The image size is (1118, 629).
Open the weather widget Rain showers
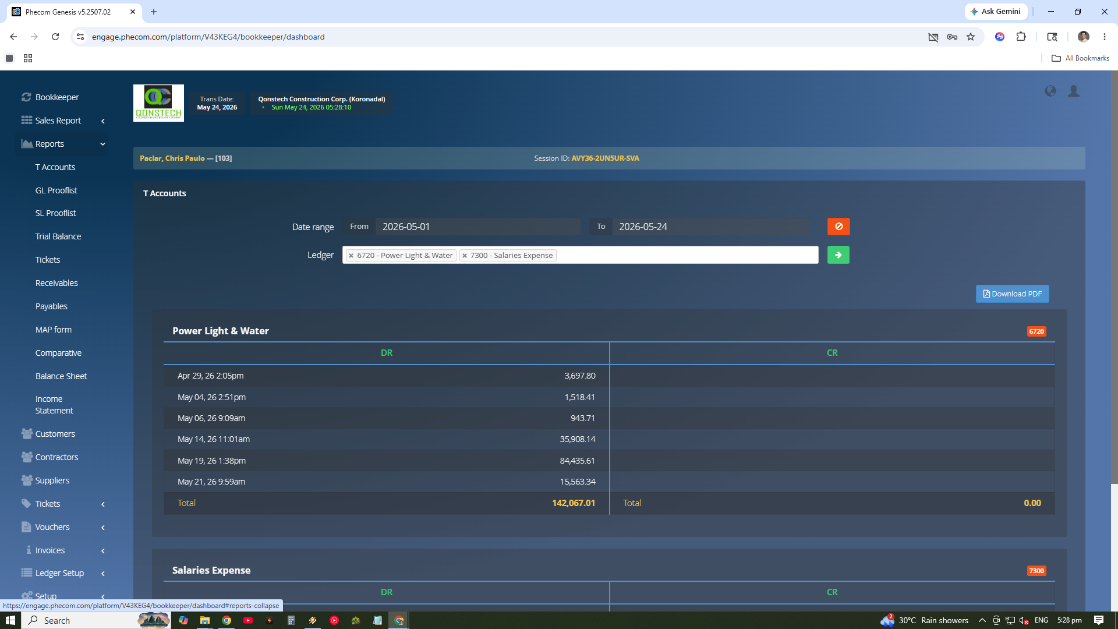click(x=925, y=620)
